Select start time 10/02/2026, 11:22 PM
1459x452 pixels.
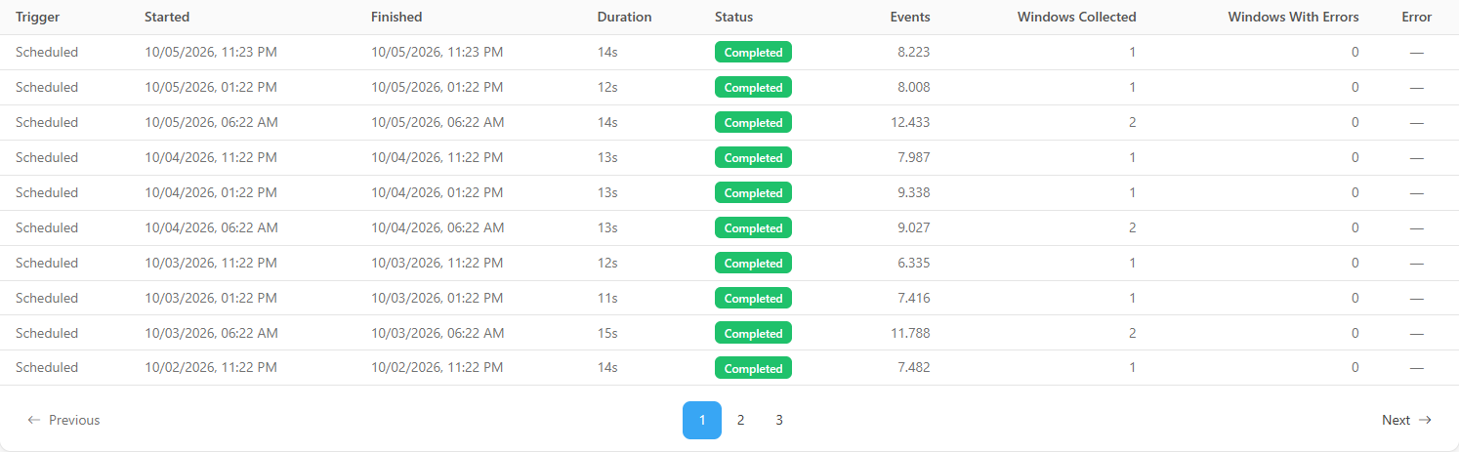coord(211,368)
